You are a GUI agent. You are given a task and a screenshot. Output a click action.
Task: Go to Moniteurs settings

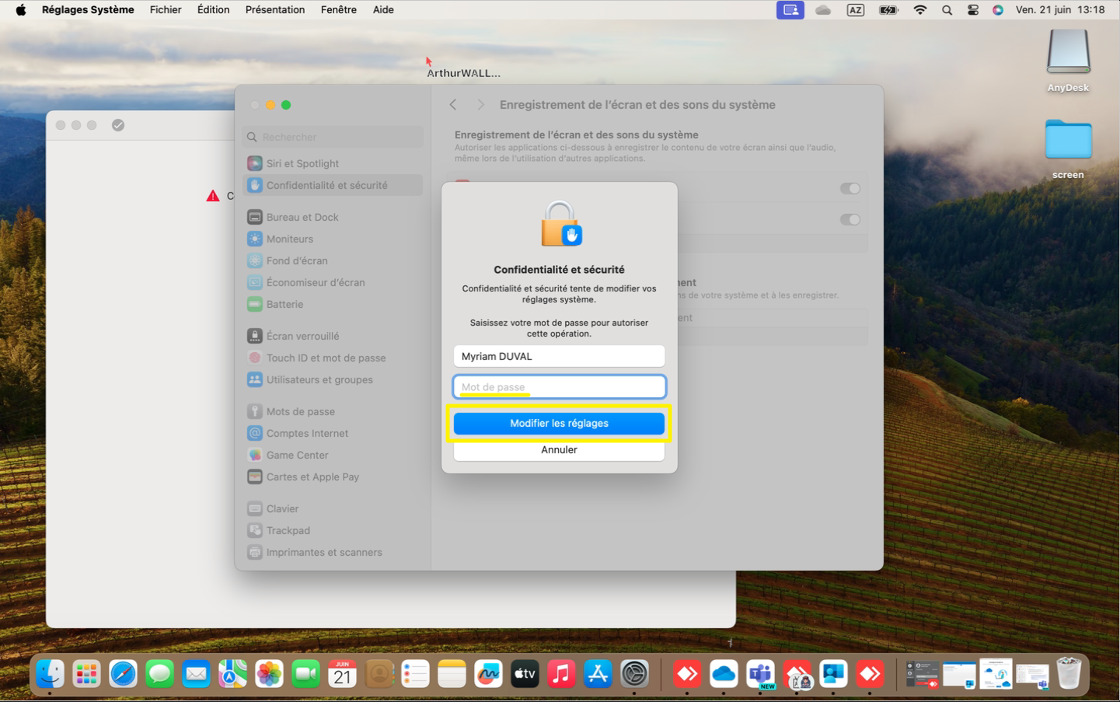333,239
